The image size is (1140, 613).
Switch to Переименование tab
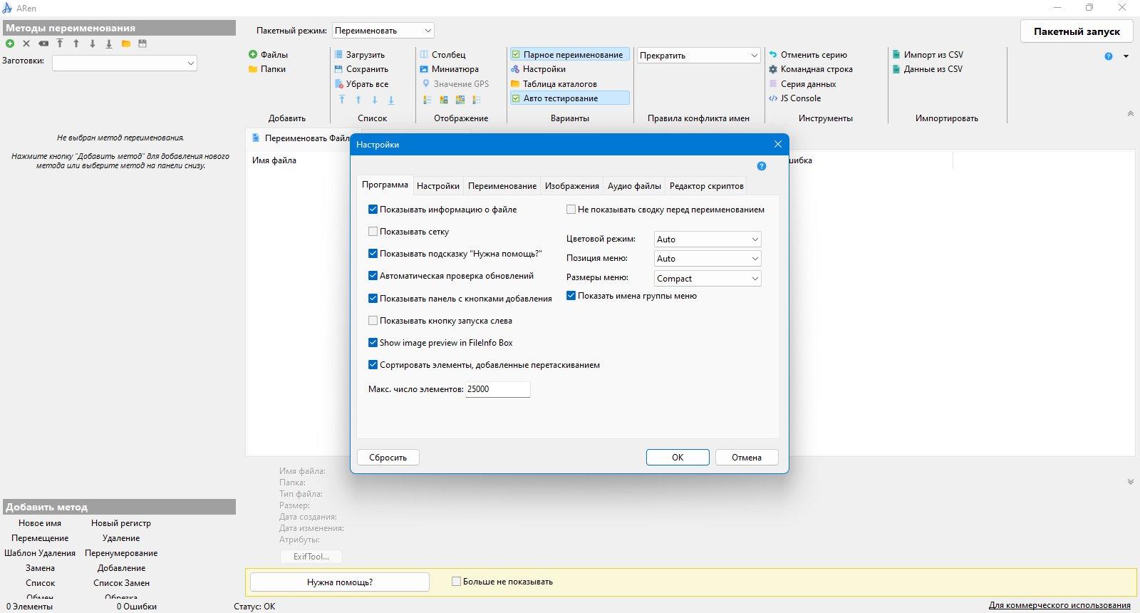click(x=502, y=186)
